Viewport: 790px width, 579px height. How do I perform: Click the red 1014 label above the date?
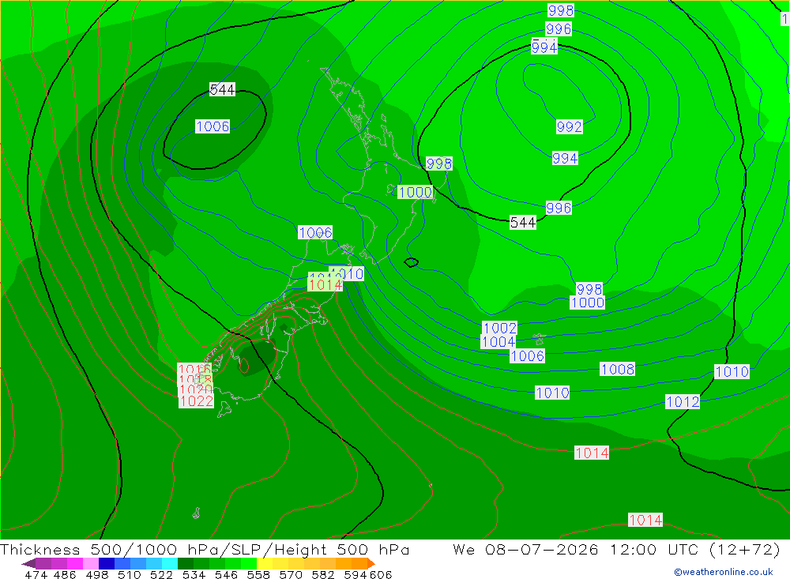645,520
